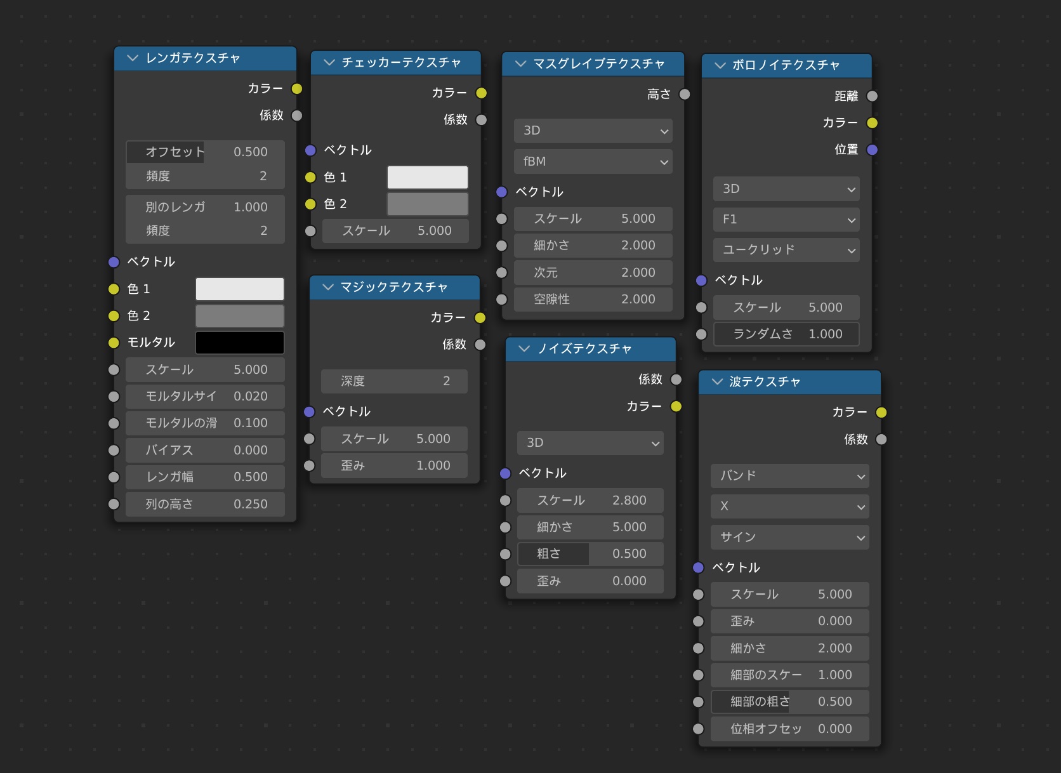The image size is (1061, 773).
Task: Open the サイン profile dropdown in Wave Texture
Action: pyautogui.click(x=789, y=538)
